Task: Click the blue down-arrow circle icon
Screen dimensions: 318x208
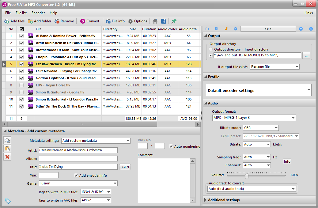Action: pyautogui.click(x=301, y=29)
